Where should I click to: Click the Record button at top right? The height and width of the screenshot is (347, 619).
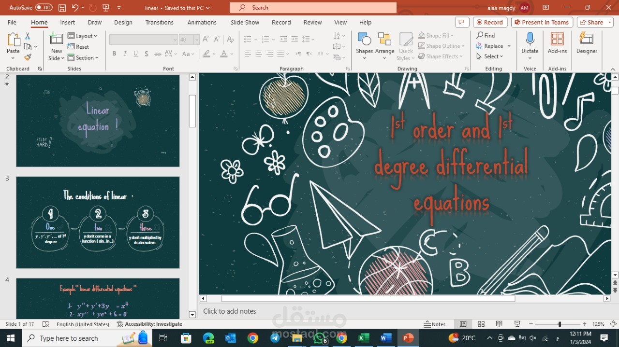490,22
